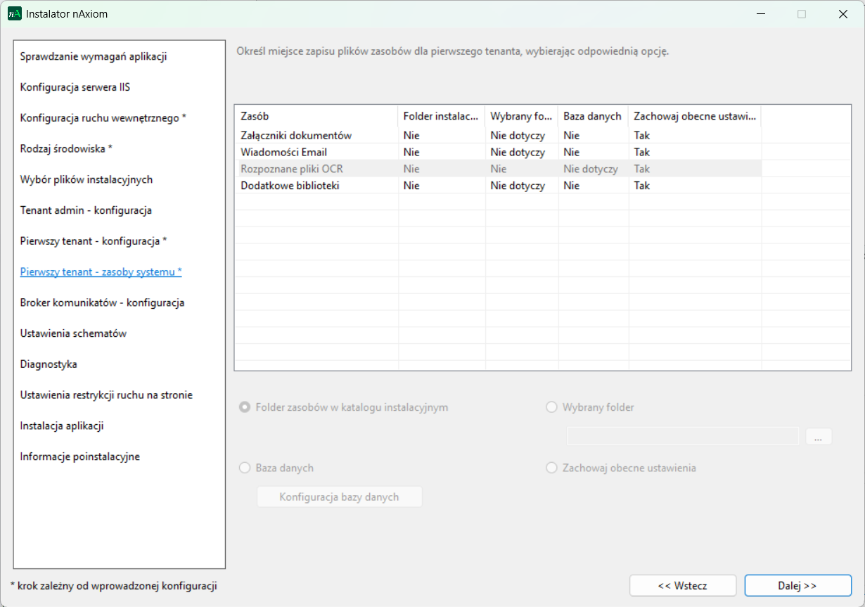The width and height of the screenshot is (865, 607).
Task: Open 'Pierwszy tenant - zasoby systemu' step link
Action: click(x=101, y=271)
